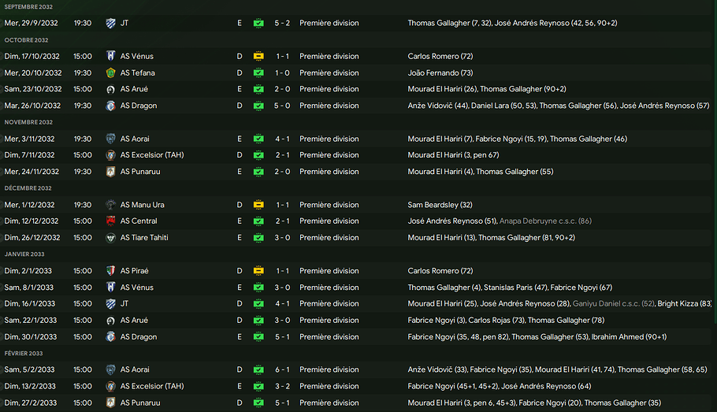Open the 5 - 0 score against AS Dragon
Viewport: 717px width, 412px height.
(x=282, y=106)
